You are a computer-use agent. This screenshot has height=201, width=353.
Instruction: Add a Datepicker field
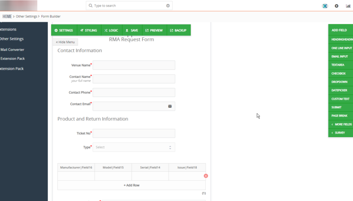(x=341, y=90)
